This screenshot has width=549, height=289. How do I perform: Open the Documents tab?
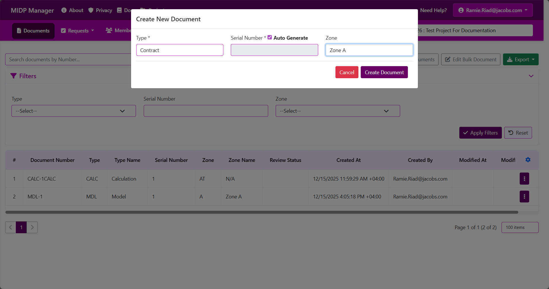33,31
